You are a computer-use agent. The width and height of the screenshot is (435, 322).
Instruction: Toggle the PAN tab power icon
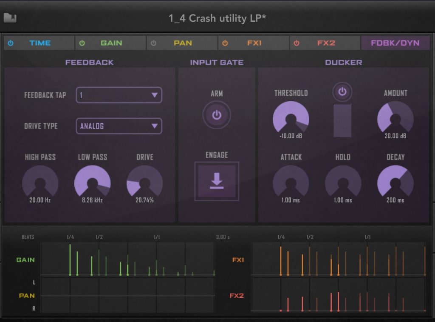(154, 43)
